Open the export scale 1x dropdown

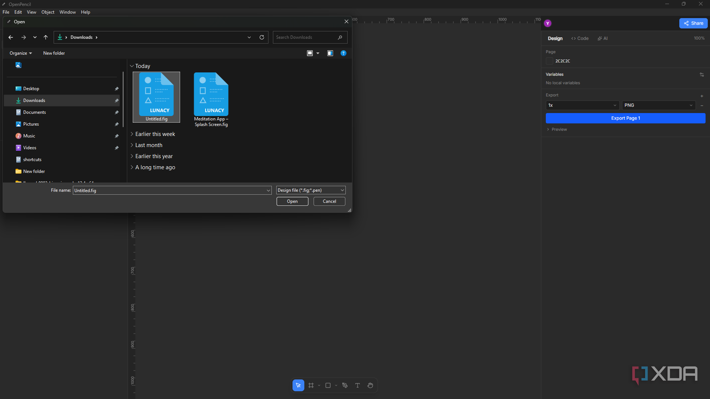coord(582,105)
